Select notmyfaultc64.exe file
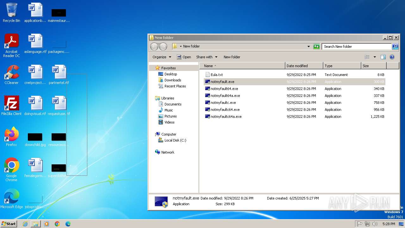The width and height of the screenshot is (405, 228). pos(294,110)
